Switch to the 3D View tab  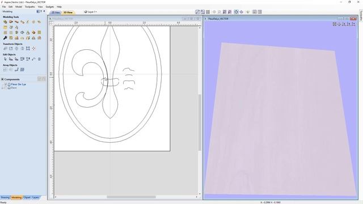pyautogui.click(x=68, y=12)
